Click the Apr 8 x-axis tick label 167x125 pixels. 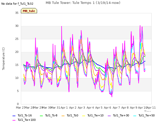pyautogui.click(x=125, y=108)
